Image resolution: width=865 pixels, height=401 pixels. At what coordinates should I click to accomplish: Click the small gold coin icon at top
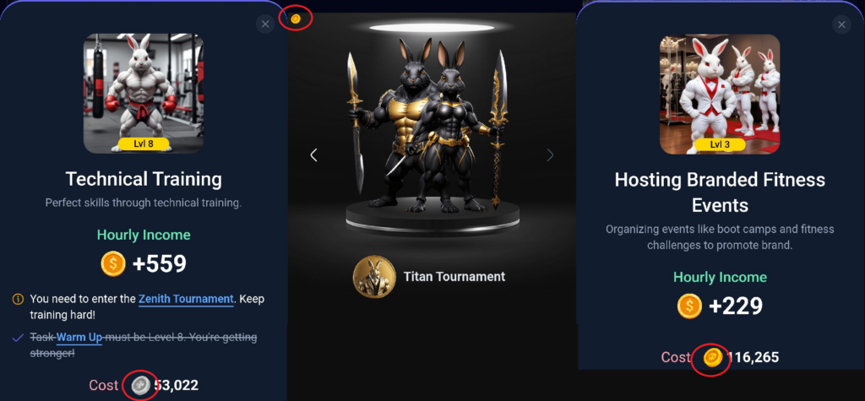click(x=296, y=19)
